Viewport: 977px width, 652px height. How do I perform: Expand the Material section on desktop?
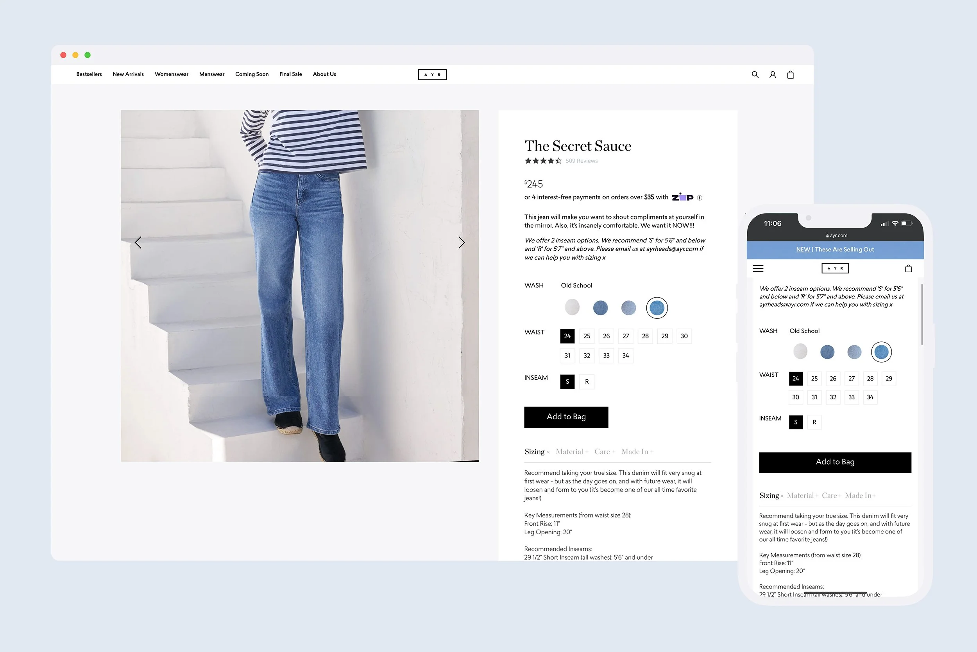click(569, 452)
